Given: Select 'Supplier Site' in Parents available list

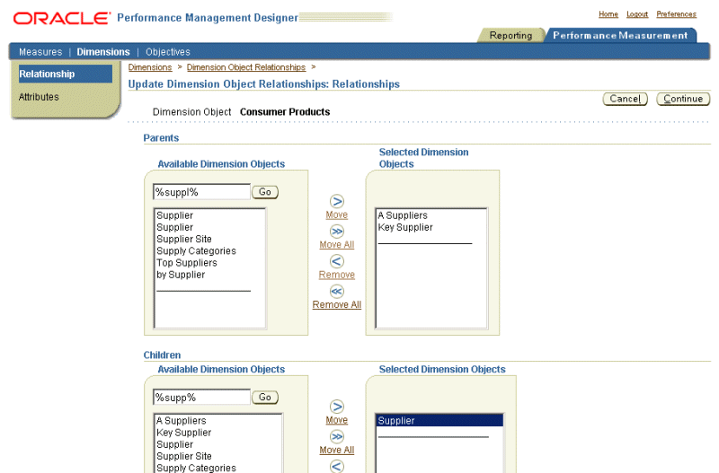Looking at the screenshot, I should click(x=209, y=239).
